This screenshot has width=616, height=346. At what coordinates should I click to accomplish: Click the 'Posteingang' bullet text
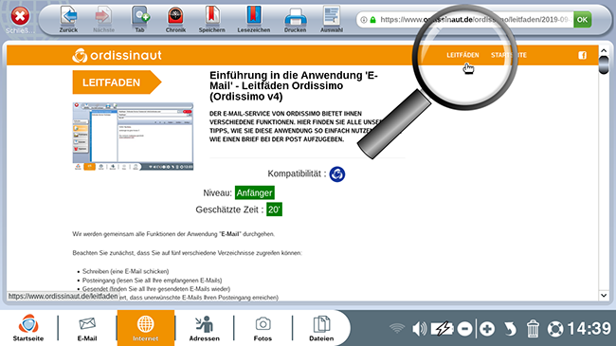click(152, 281)
